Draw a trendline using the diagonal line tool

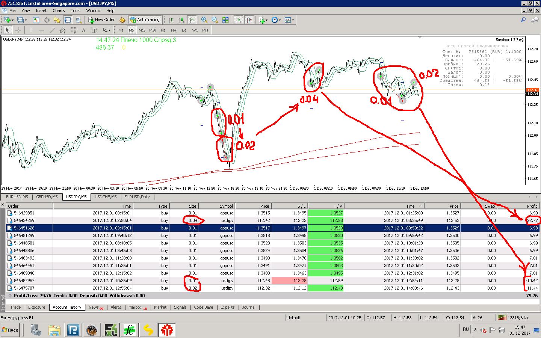[x=52, y=30]
